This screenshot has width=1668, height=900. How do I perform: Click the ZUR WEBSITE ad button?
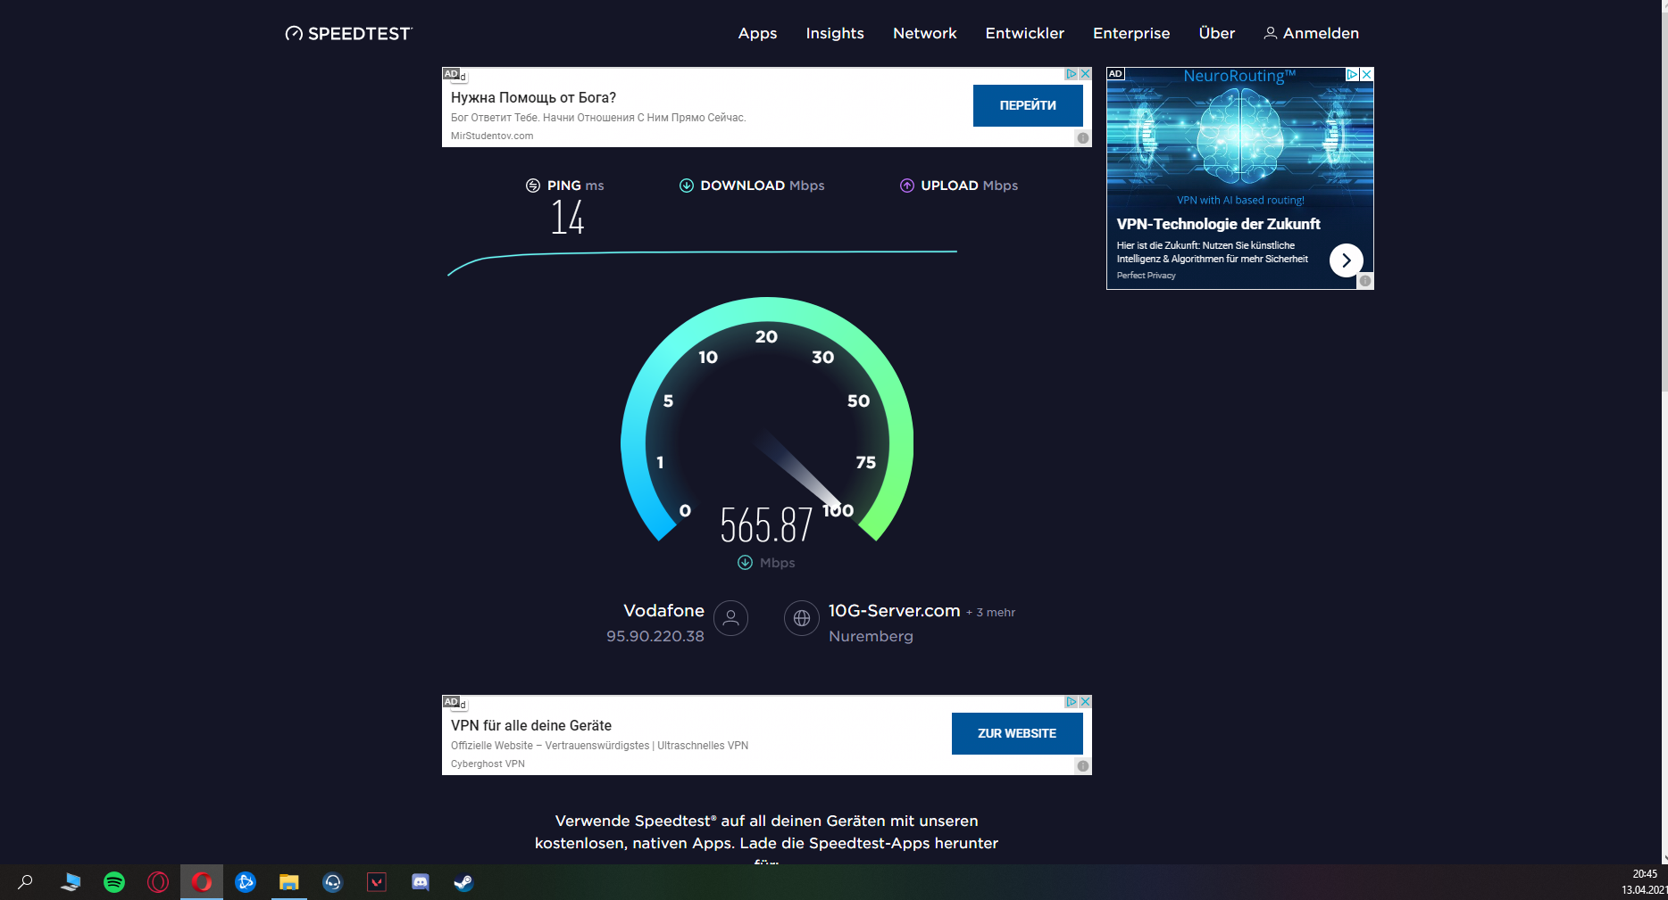click(x=1017, y=733)
